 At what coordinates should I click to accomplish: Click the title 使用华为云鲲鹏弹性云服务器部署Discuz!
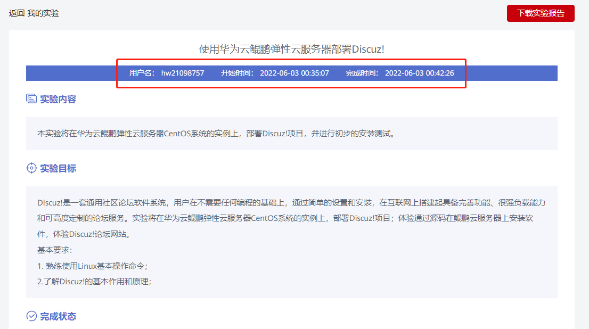coord(291,49)
